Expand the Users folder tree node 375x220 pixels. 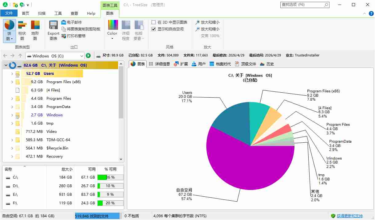[x=12, y=74]
